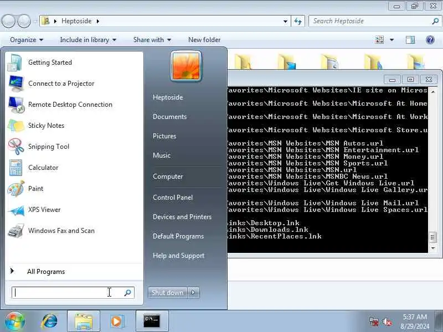Image resolution: width=443 pixels, height=332 pixels.
Task: Click the Command Prompt scrollbar thumb
Action: pyautogui.click(x=432, y=237)
